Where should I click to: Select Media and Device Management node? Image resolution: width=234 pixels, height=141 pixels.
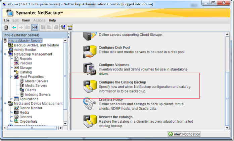pos(38,103)
